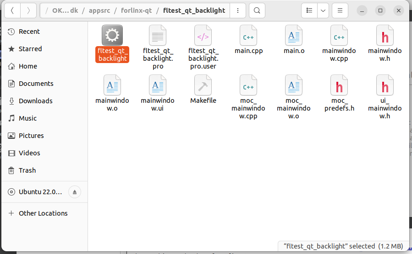Click the back navigation arrow

[x=12, y=10]
